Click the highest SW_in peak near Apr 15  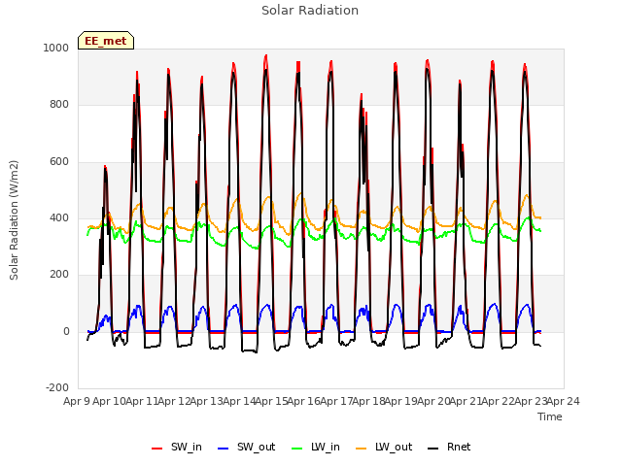[266, 56]
